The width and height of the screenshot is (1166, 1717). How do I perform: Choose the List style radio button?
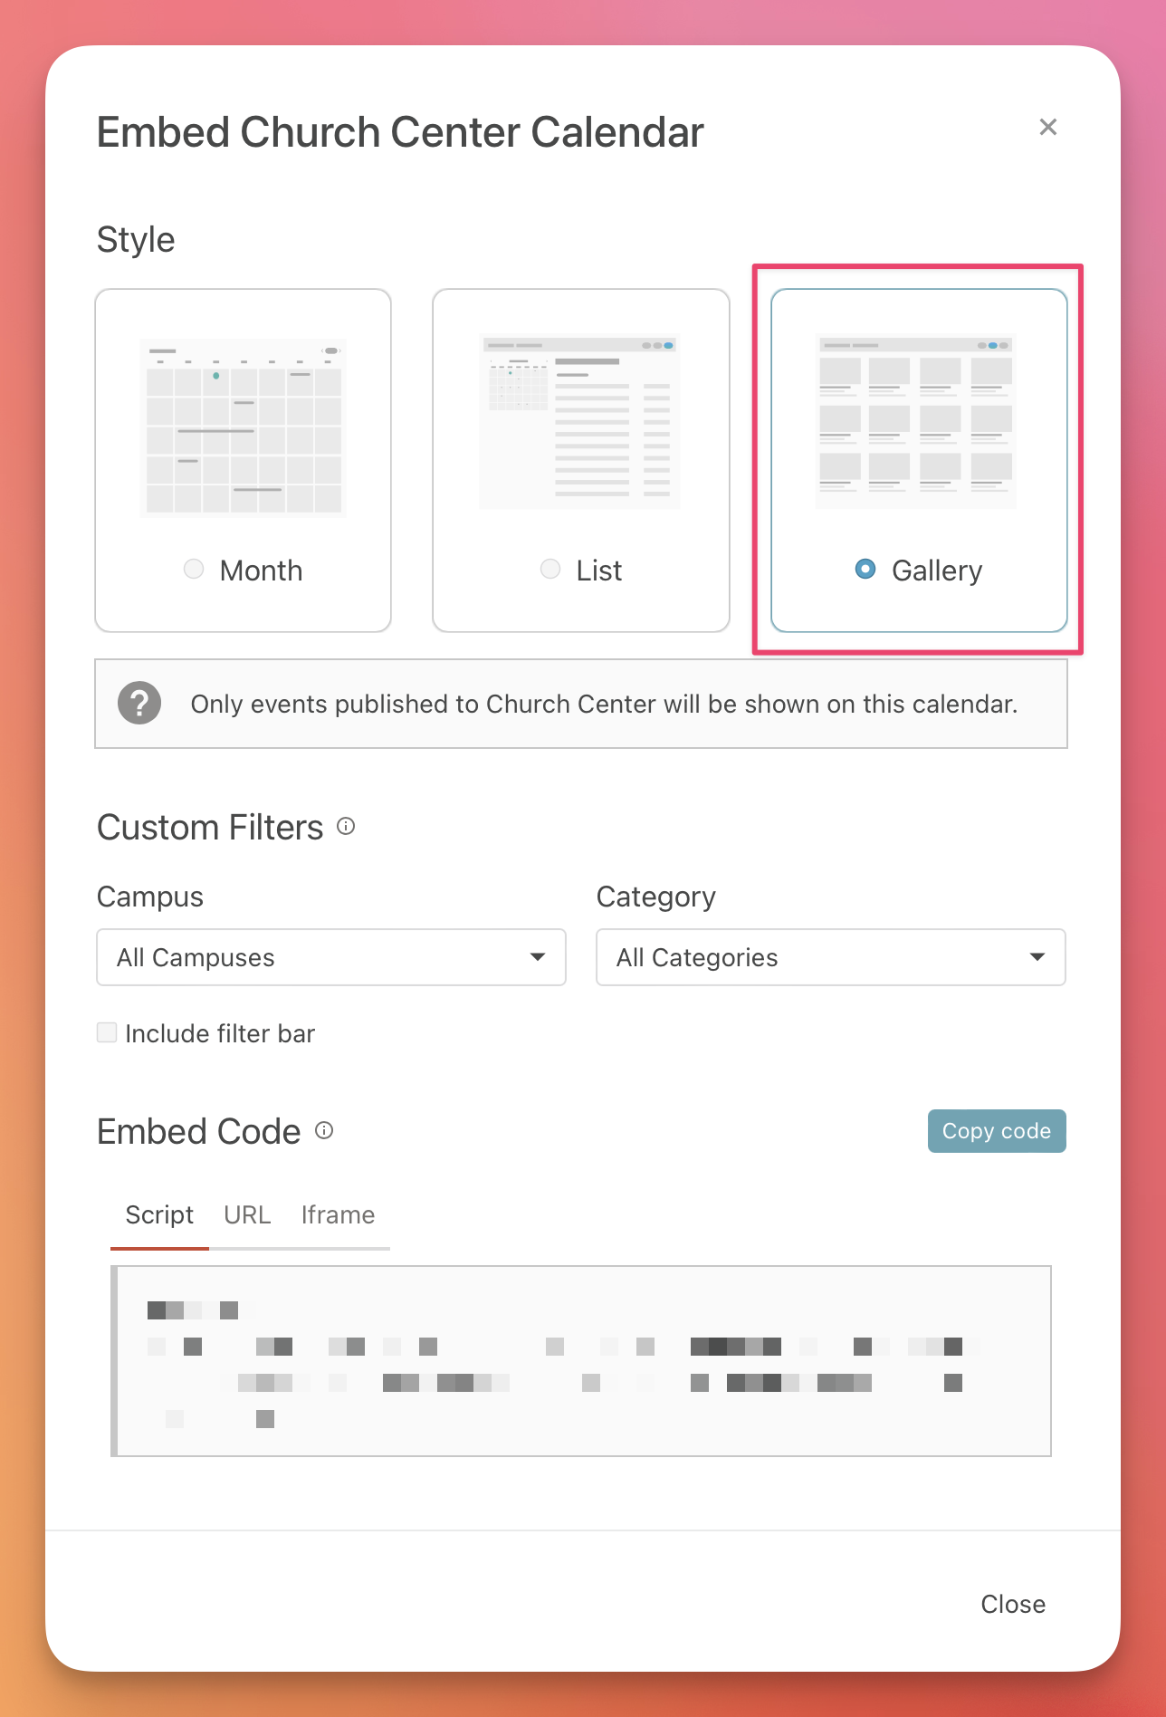tap(550, 569)
